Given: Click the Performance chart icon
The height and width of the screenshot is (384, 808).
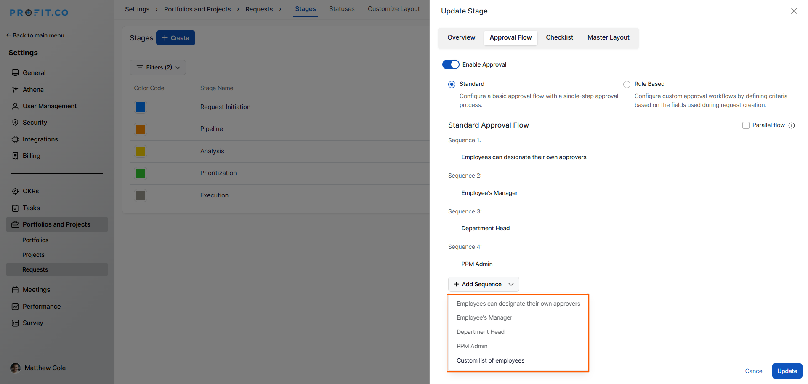Looking at the screenshot, I should [15, 307].
